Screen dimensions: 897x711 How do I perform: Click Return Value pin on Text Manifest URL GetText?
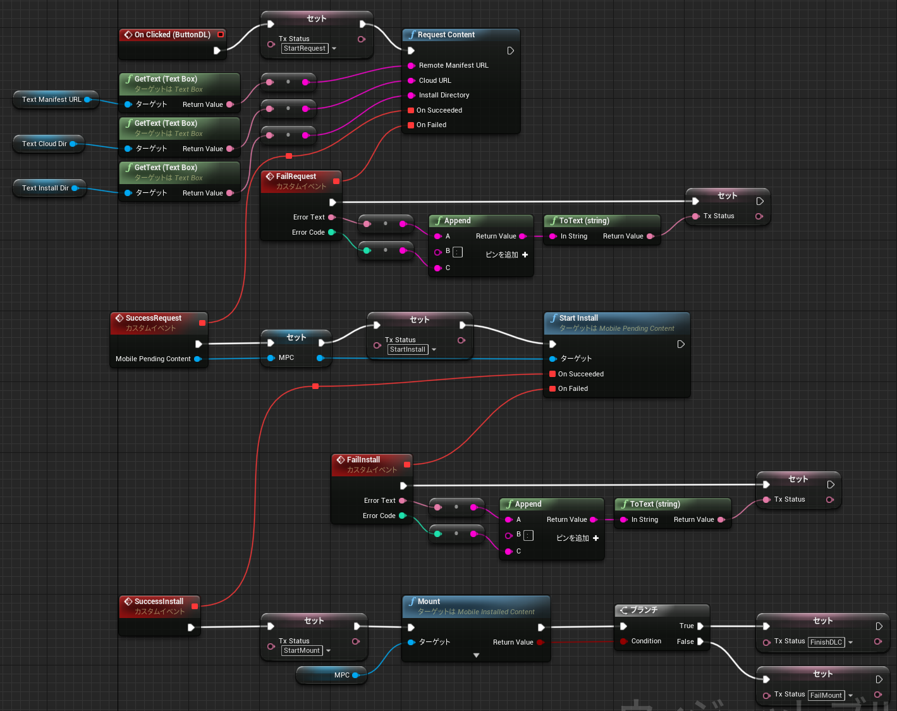click(x=230, y=104)
